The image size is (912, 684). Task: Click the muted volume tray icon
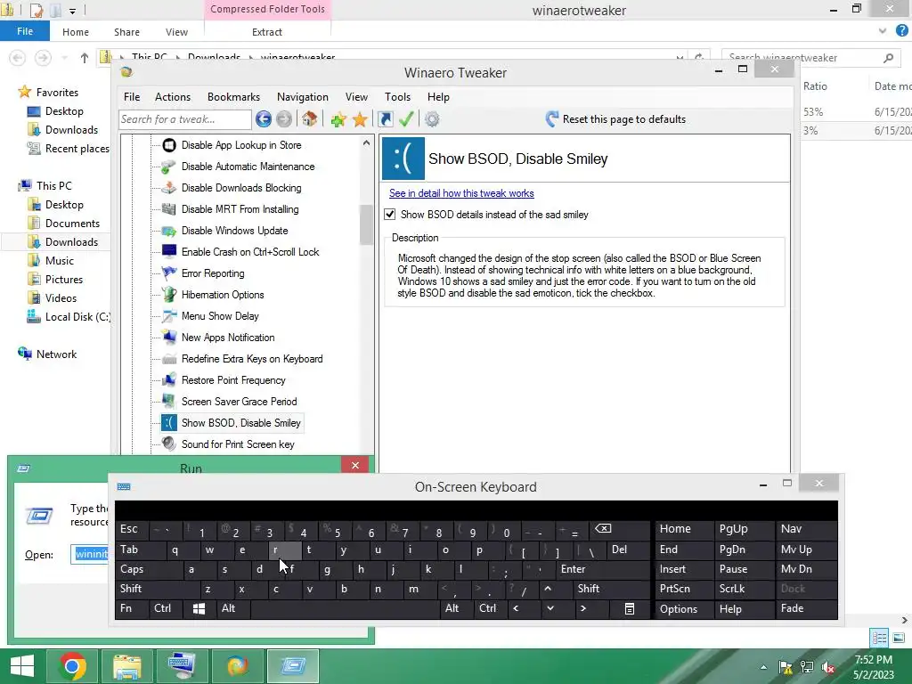point(828,667)
